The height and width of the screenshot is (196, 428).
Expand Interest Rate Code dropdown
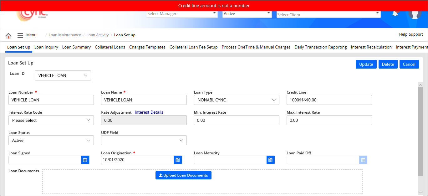click(51, 120)
